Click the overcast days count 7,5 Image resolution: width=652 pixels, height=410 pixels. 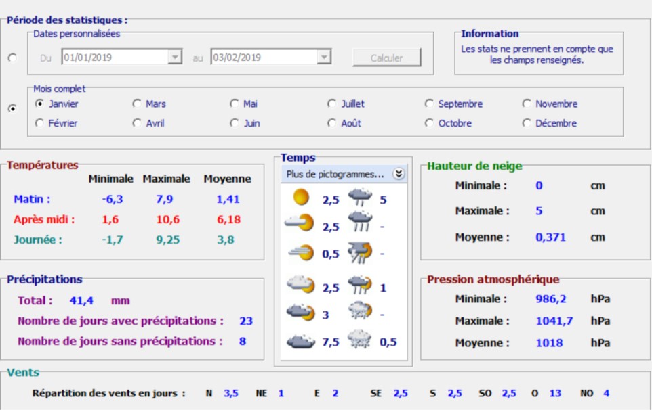point(331,342)
